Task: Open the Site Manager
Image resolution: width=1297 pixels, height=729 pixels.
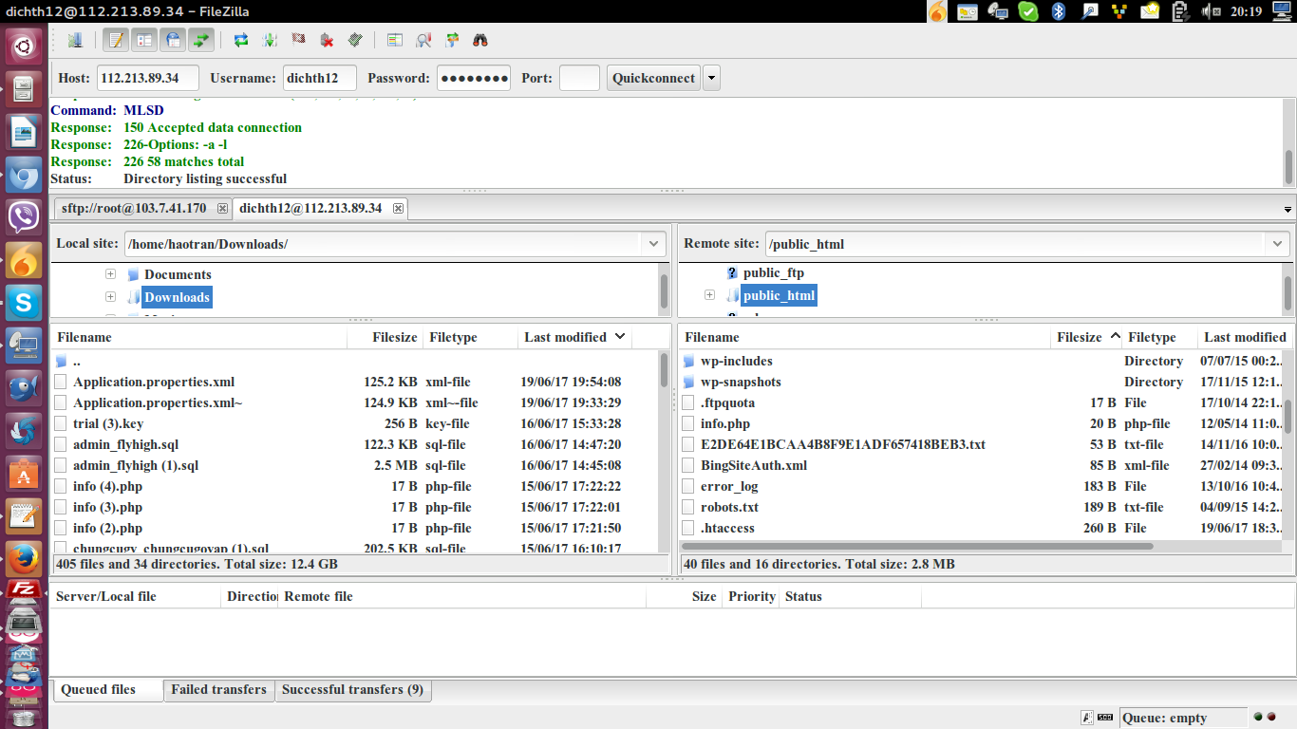Action: 76,40
